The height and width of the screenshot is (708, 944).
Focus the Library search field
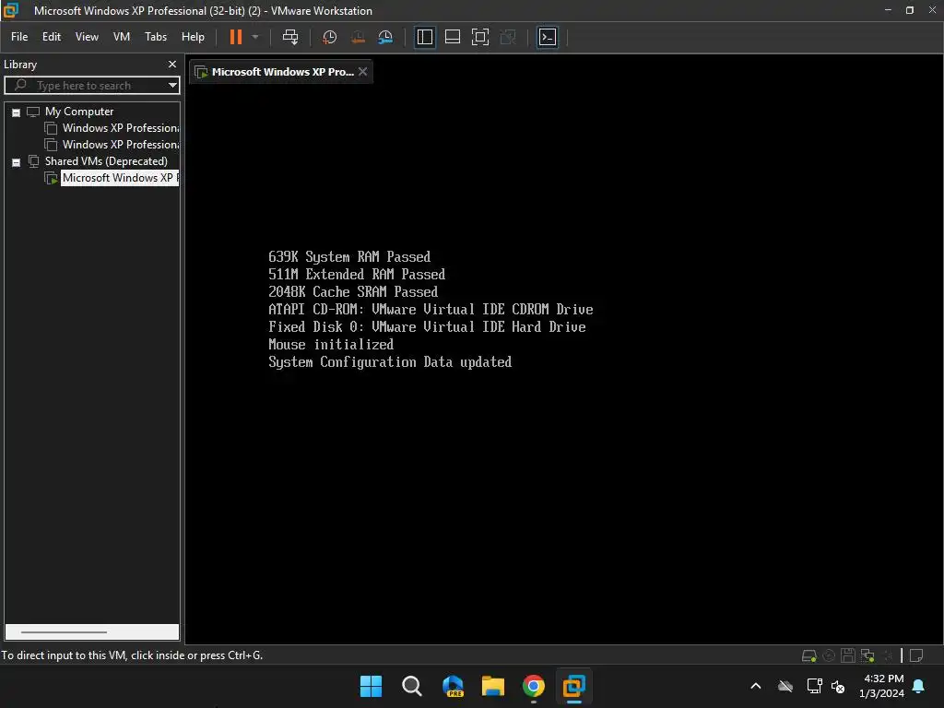coord(90,86)
